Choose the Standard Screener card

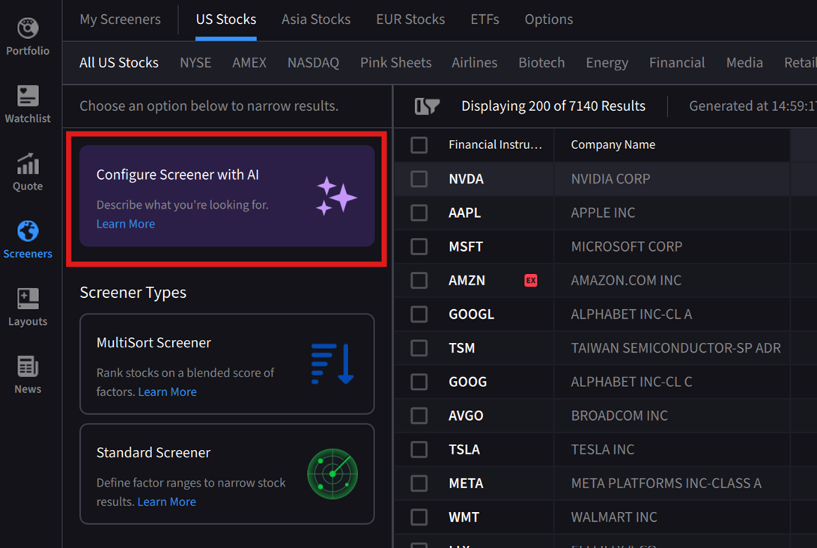click(x=227, y=474)
